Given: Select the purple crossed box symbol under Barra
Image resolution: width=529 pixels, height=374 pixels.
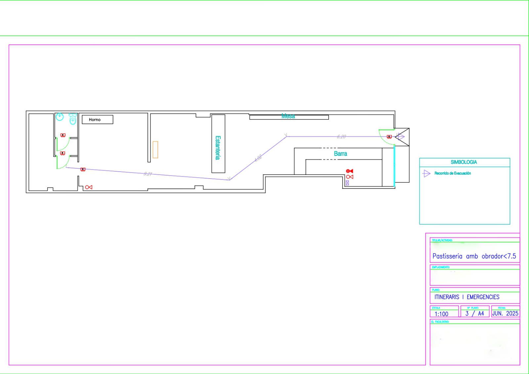Looking at the screenshot, I should (x=347, y=183).
